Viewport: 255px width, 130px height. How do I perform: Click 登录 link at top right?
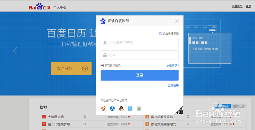pos(248,6)
